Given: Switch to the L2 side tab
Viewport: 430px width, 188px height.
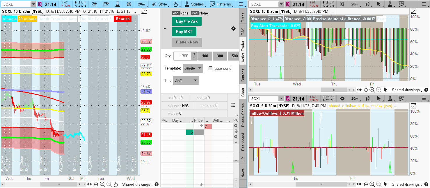Looking at the screenshot, I should 243,159.
